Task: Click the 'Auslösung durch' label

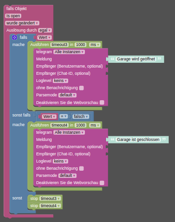Action: (x=22, y=30)
